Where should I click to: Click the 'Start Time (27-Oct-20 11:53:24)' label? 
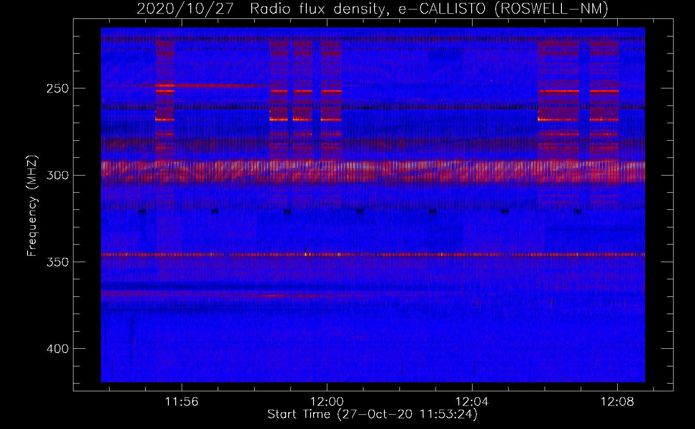pyautogui.click(x=372, y=414)
